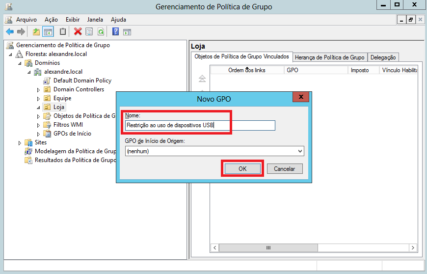Sort by the Imposto column header
This screenshot has height=274, width=427.
tap(364, 70)
